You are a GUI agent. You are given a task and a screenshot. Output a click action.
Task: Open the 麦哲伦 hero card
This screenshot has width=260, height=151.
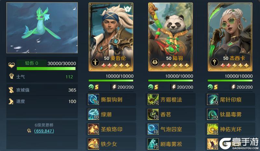[x=111, y=37]
